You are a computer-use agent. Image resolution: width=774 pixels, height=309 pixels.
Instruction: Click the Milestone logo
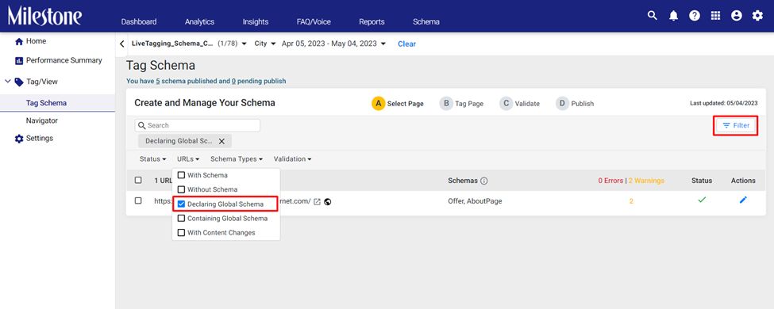[x=44, y=16]
